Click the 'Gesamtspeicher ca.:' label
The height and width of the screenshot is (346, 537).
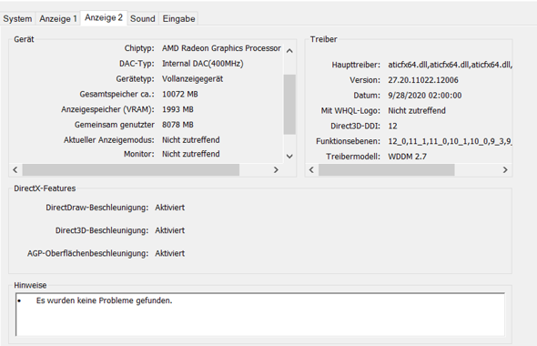[117, 94]
